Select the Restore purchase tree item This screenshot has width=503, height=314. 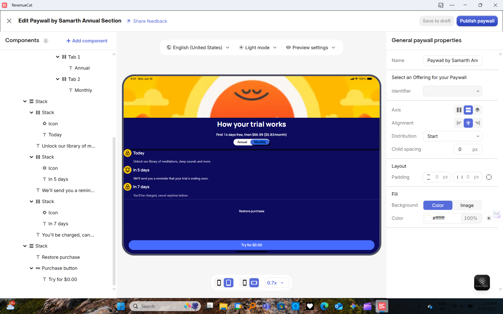[x=61, y=257]
